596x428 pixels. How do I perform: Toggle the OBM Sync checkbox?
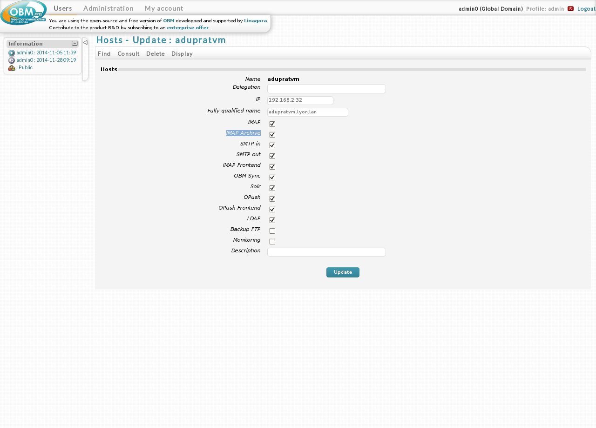pyautogui.click(x=272, y=178)
